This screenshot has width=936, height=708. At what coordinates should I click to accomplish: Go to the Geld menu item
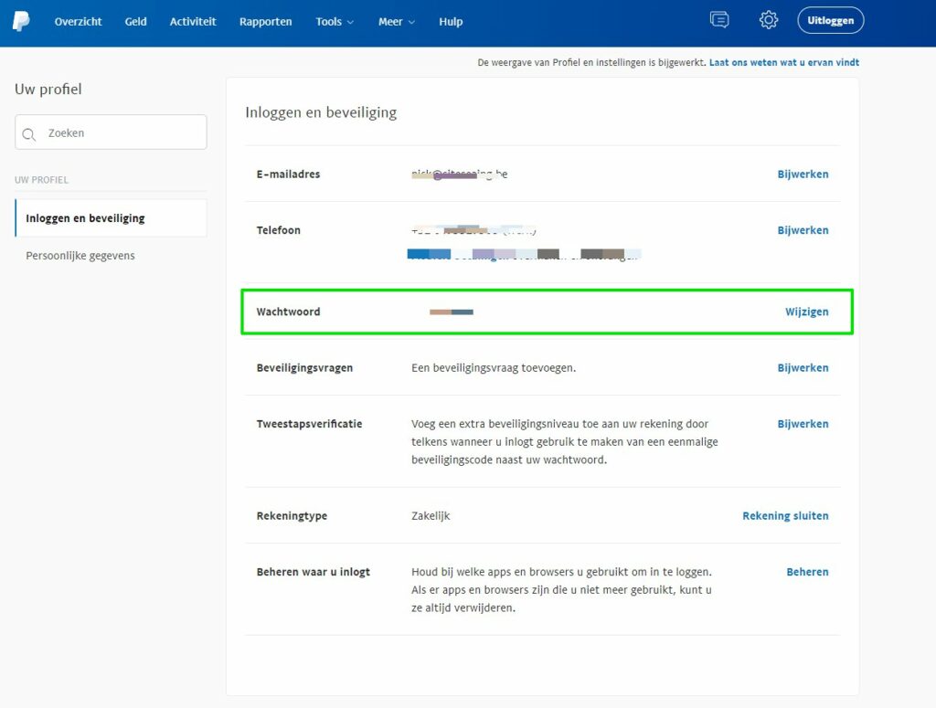pyautogui.click(x=135, y=22)
